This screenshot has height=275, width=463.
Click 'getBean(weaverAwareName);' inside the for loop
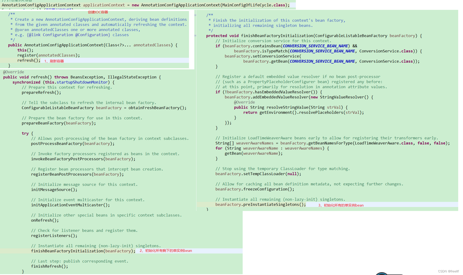coord(254,153)
